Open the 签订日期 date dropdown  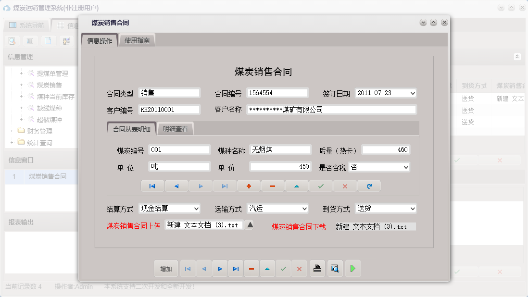[412, 93]
